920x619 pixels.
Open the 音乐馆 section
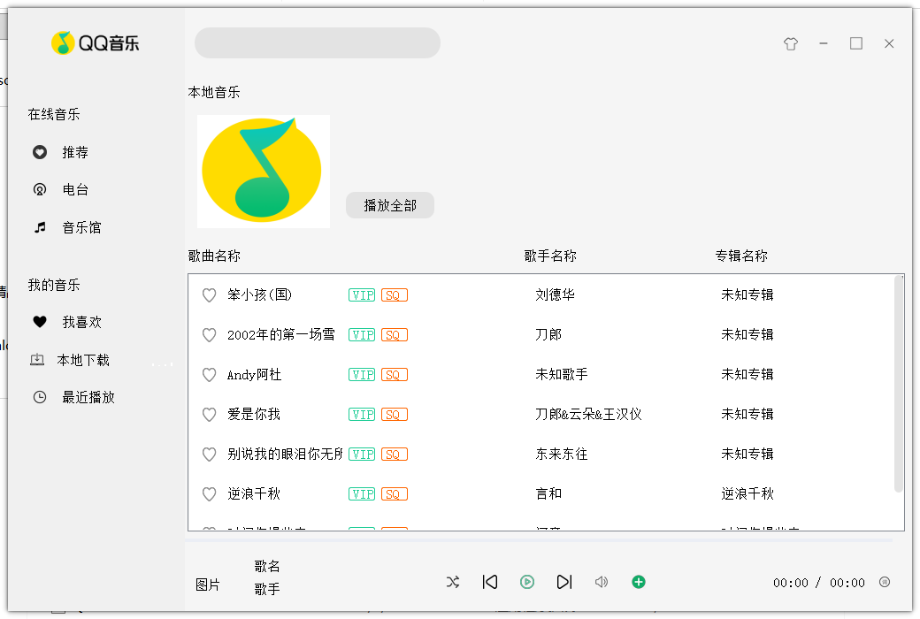[81, 227]
